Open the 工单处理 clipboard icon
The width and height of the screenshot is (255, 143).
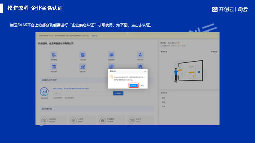[82, 55]
